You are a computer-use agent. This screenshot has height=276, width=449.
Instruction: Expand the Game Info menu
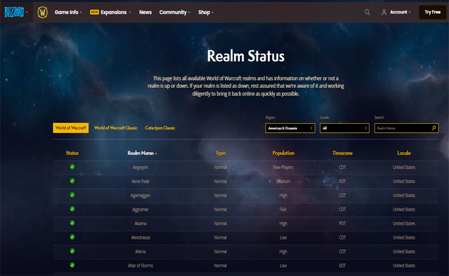tap(68, 12)
